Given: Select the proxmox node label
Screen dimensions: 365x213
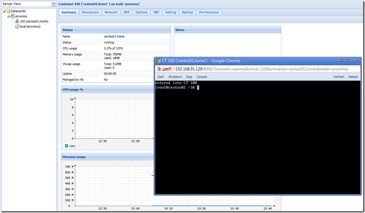Looking at the screenshot, I should click(x=21, y=16).
